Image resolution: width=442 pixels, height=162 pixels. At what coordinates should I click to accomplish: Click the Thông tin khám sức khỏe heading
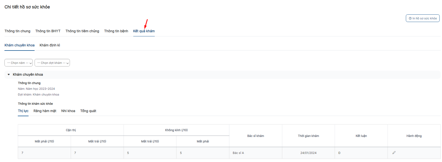point(35,104)
